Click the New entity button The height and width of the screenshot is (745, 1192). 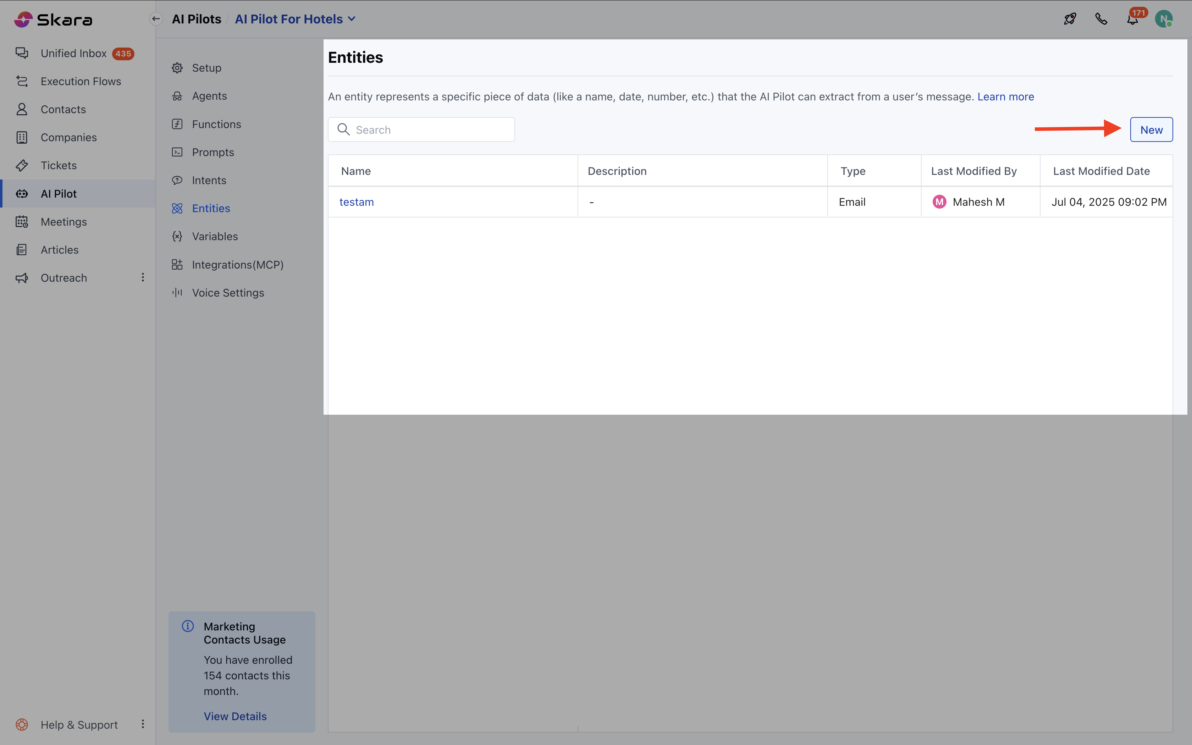[1151, 129]
